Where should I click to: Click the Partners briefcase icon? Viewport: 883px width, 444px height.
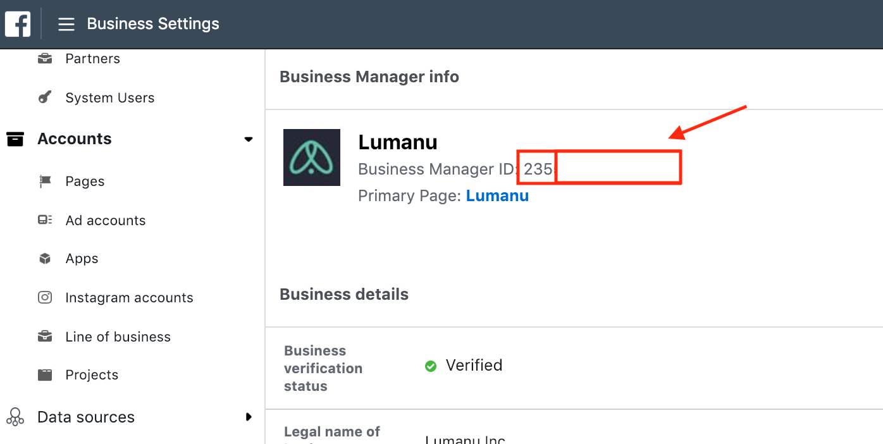[45, 59]
